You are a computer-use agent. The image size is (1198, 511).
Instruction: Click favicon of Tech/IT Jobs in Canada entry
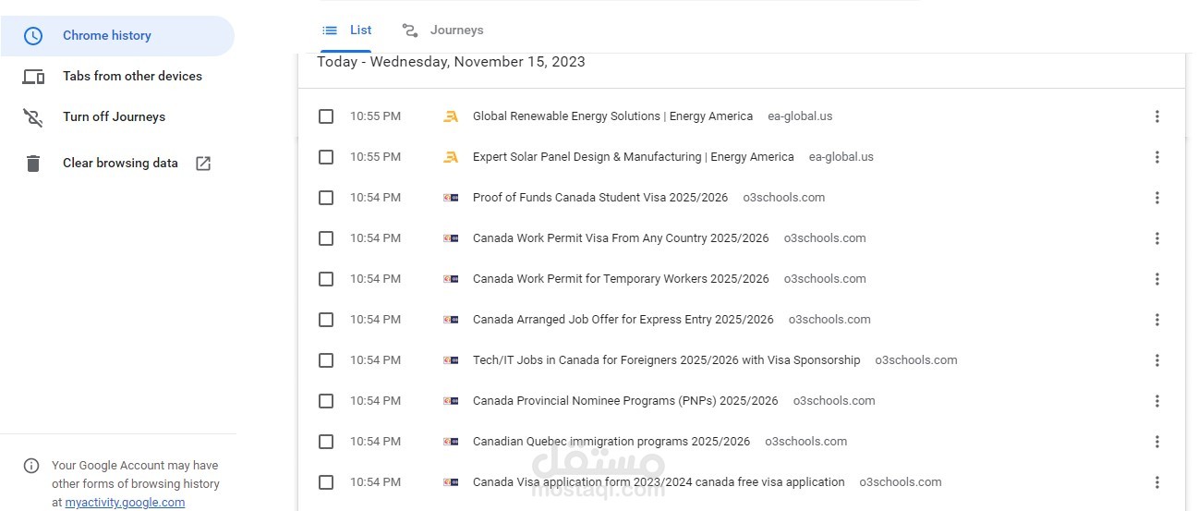tap(451, 360)
